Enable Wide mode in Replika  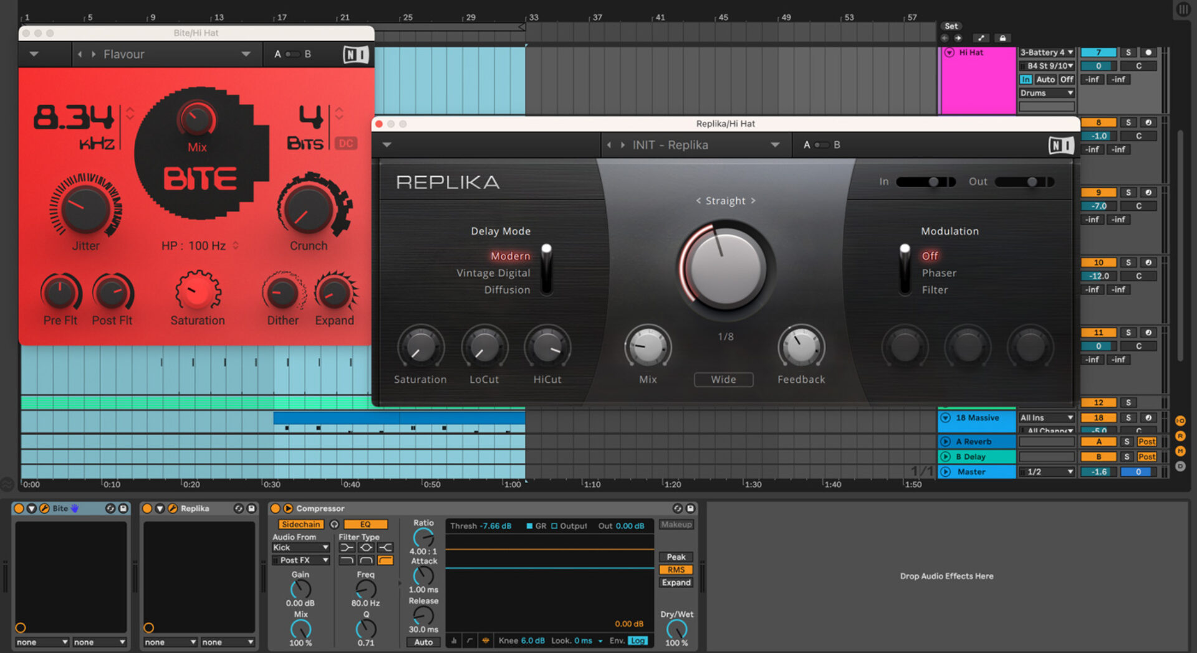coord(723,380)
